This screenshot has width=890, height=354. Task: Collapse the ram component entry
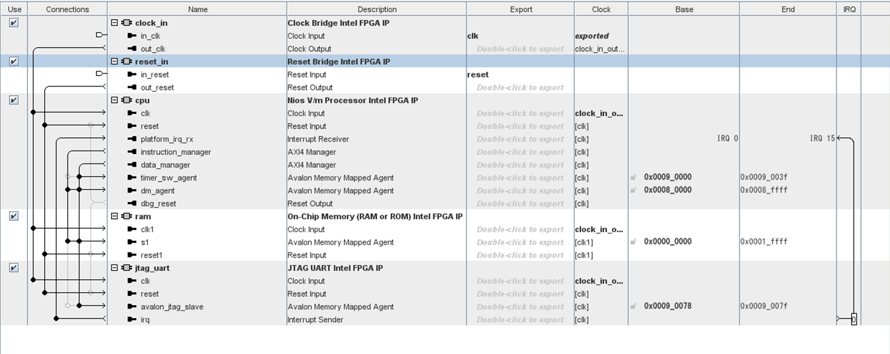[x=114, y=216]
